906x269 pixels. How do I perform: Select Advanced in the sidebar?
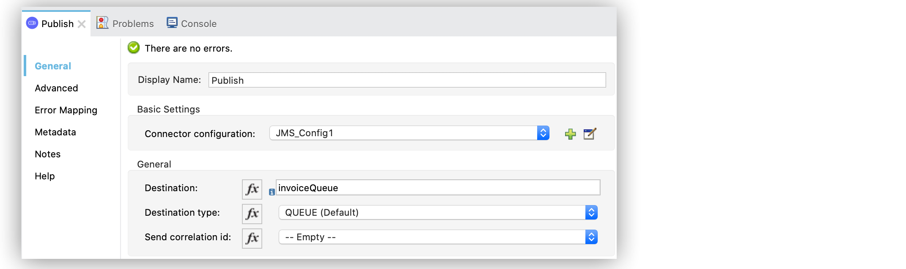tap(56, 88)
